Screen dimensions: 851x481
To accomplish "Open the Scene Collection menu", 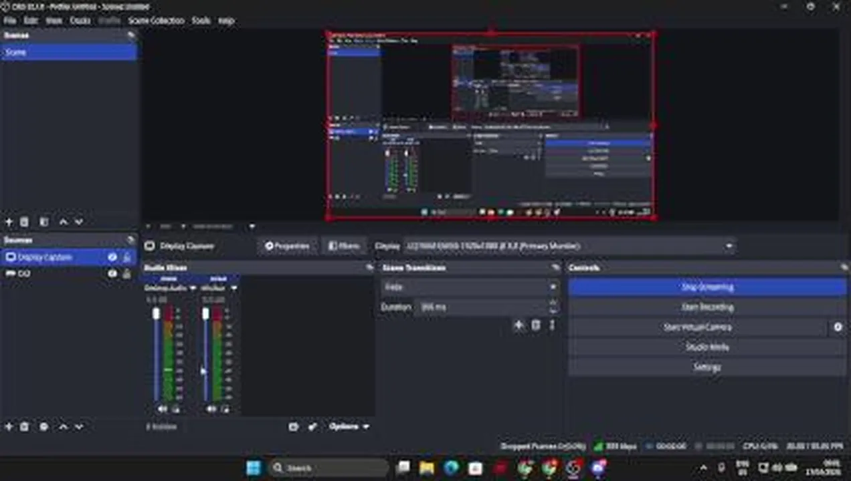I will 156,21.
